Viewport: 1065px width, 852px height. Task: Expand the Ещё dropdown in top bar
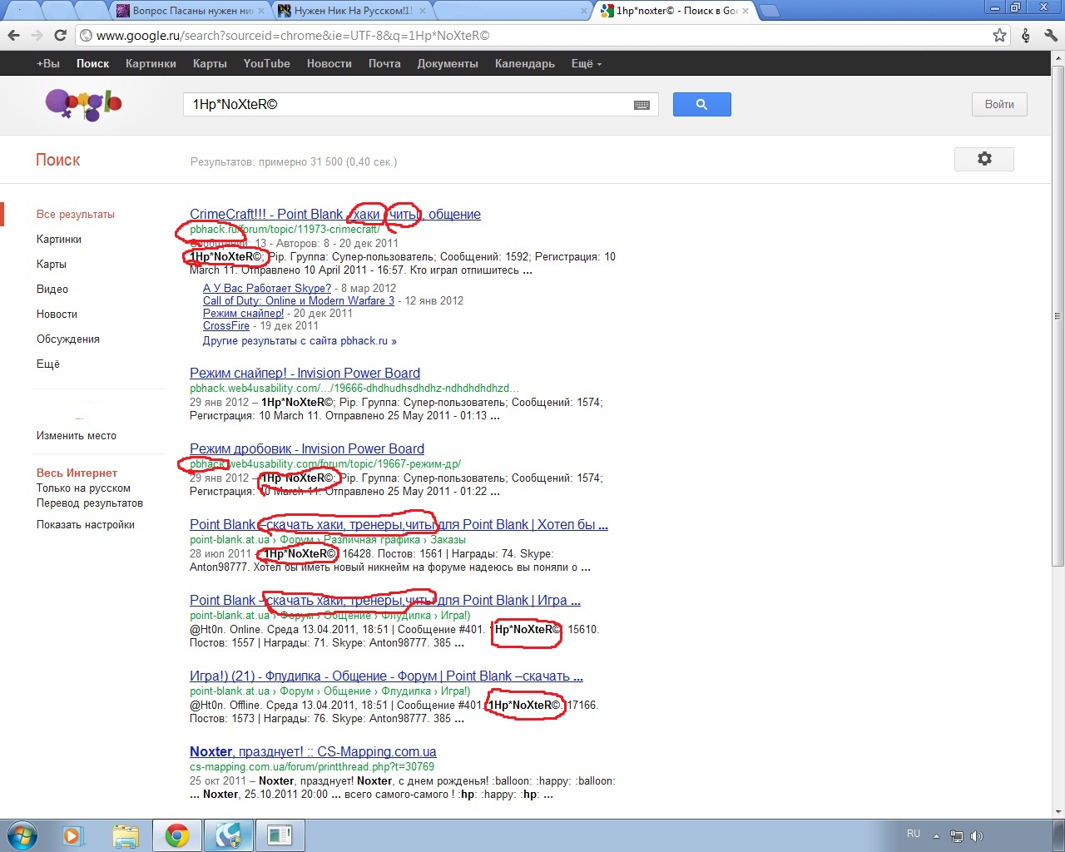(x=586, y=63)
